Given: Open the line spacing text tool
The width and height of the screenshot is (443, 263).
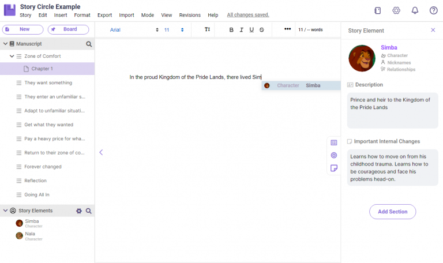Looking at the screenshot, I should point(207,29).
